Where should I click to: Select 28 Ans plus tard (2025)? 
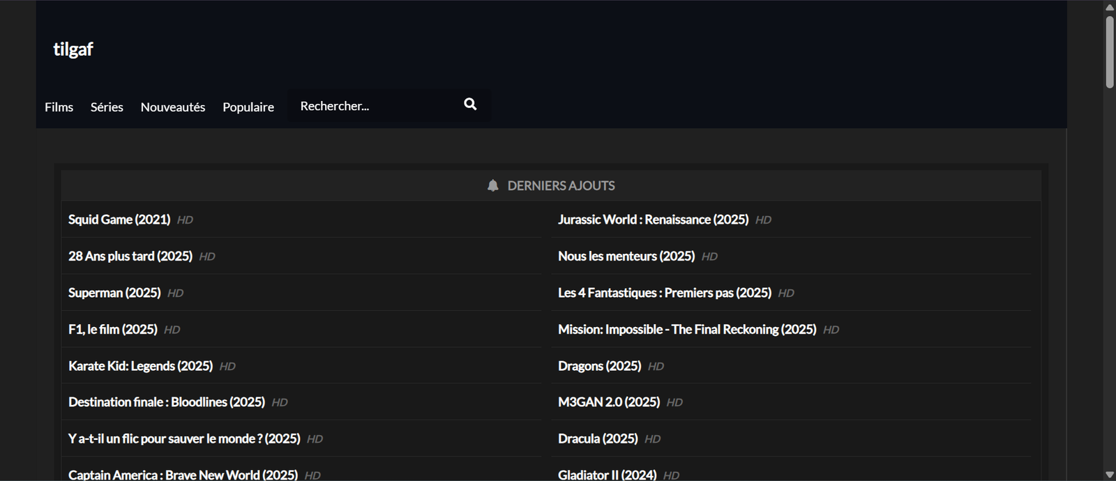click(130, 257)
